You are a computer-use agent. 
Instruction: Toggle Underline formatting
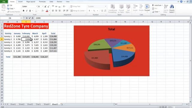click(x=30, y=11)
